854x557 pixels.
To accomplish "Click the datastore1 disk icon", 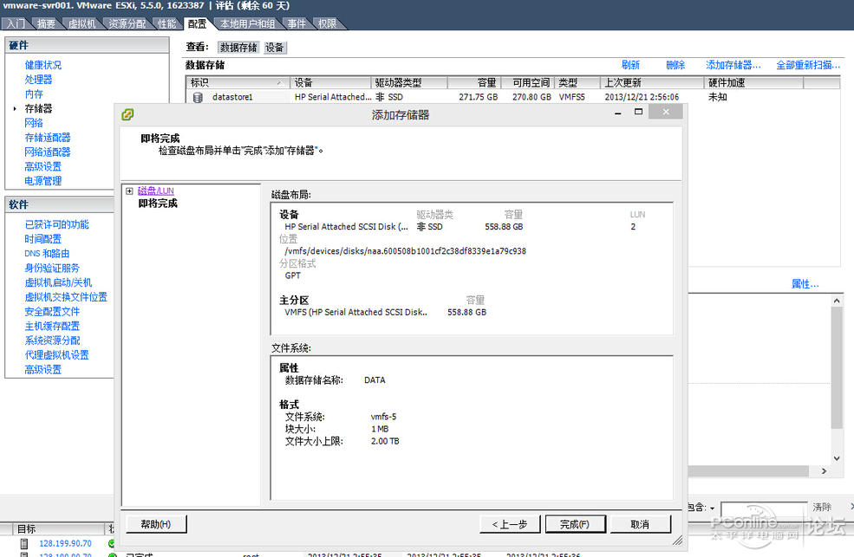I will (x=198, y=97).
